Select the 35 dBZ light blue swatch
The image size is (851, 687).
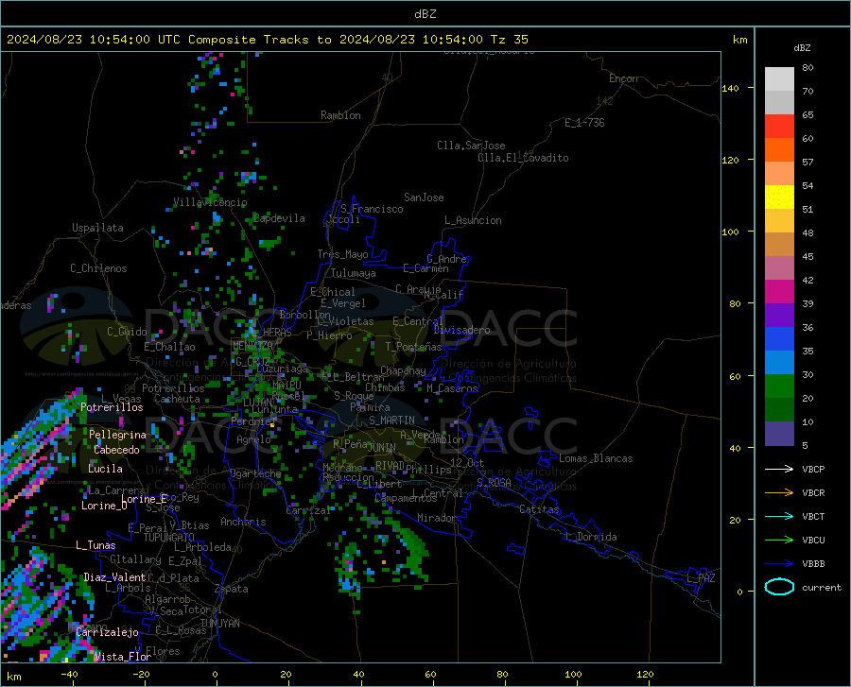(x=779, y=362)
